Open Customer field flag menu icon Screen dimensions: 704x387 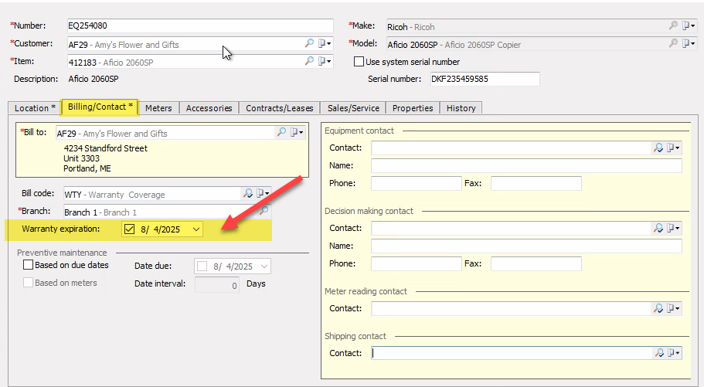(x=325, y=43)
